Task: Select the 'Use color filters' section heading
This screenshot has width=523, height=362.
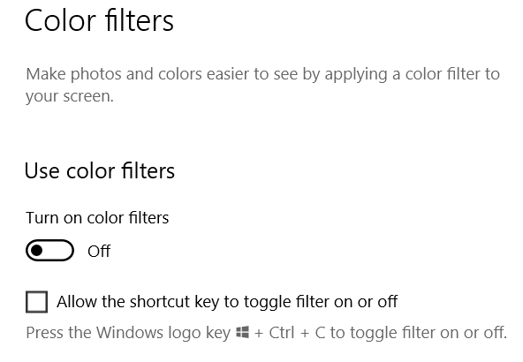Action: [100, 171]
